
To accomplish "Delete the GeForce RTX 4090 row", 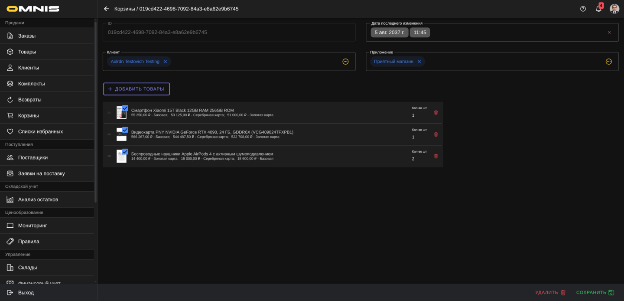I will click(436, 134).
